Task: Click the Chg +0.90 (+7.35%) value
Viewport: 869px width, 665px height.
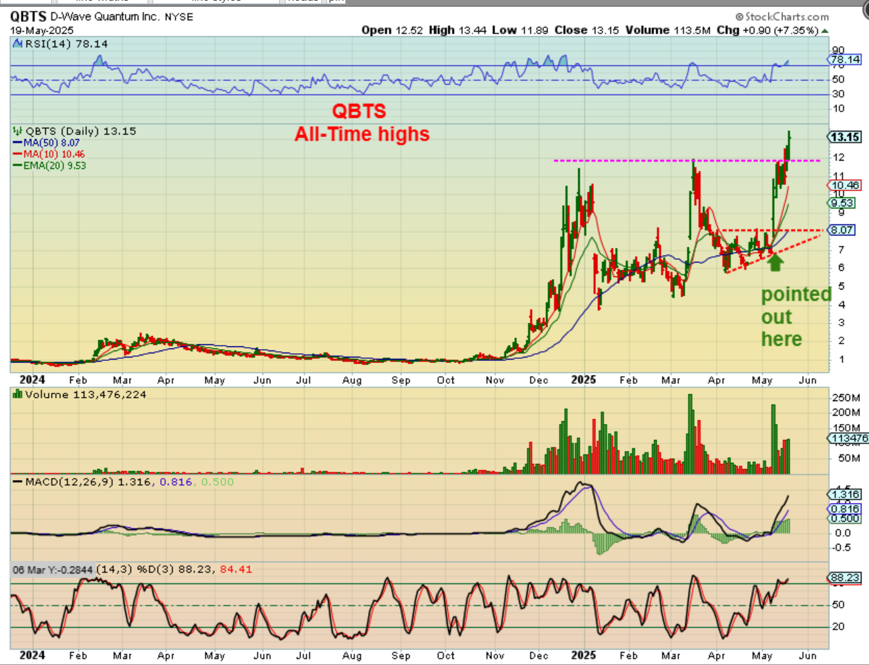Action: [767, 30]
